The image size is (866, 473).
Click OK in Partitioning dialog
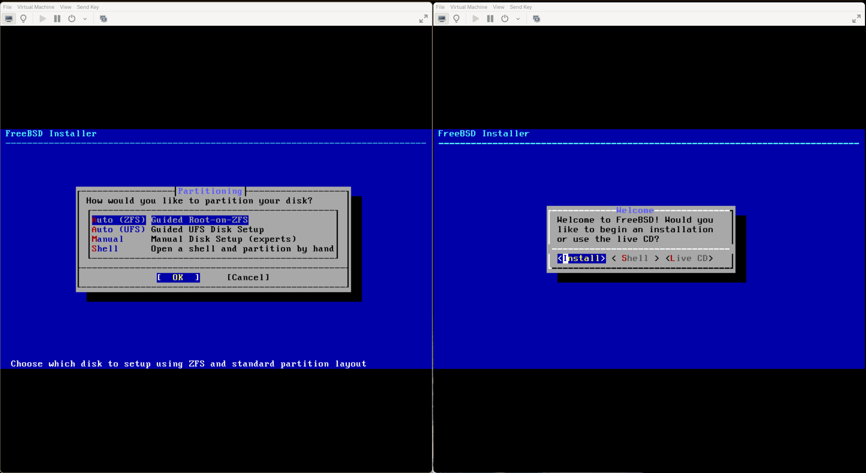pyautogui.click(x=178, y=277)
